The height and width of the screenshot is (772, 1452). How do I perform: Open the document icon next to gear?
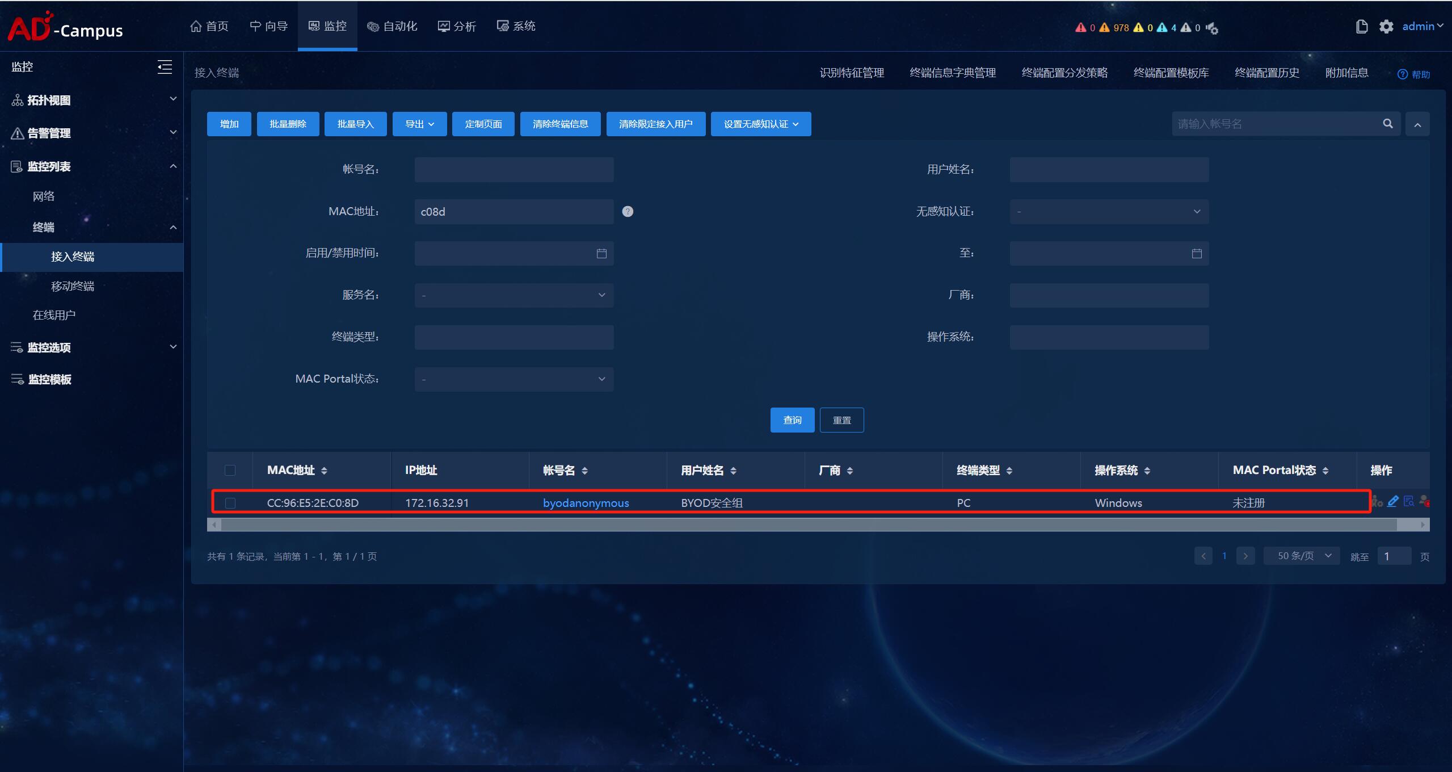pos(1361,27)
